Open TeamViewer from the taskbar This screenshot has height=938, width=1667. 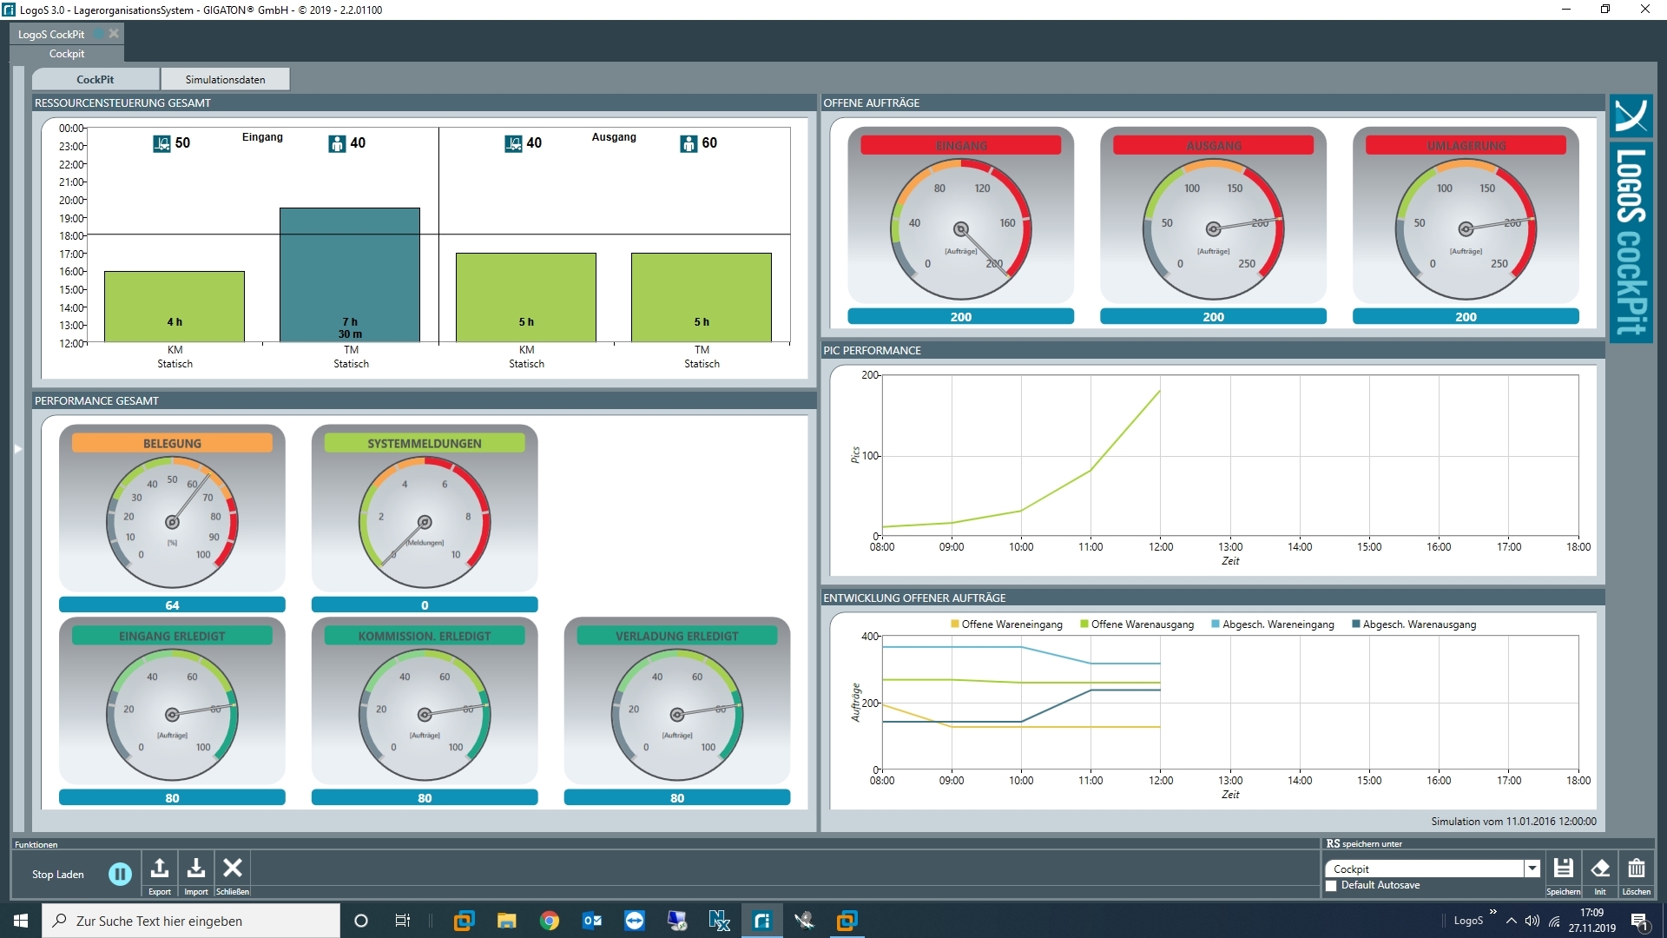coord(635,921)
